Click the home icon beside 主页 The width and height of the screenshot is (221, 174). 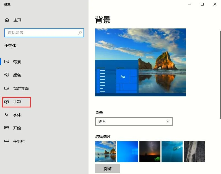coord(7,20)
